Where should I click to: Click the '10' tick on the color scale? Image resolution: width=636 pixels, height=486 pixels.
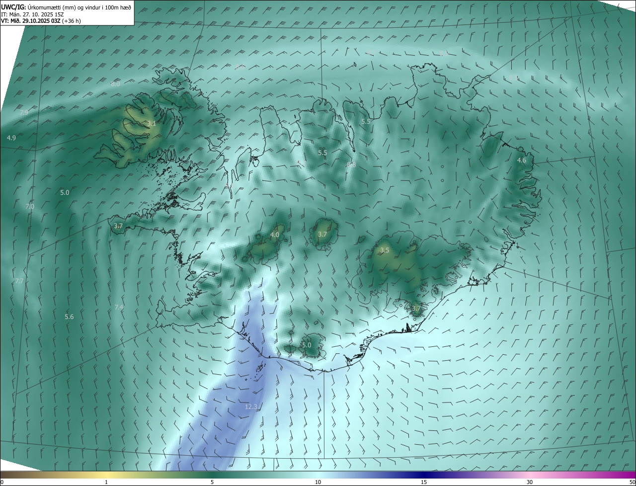[x=318, y=482]
